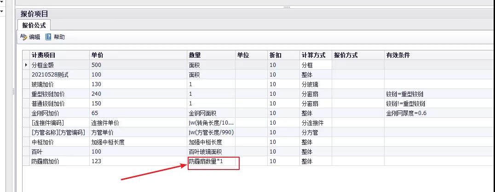This screenshot has height=192, width=495.
Task: Click the 数量 column header
Action: [195, 55]
